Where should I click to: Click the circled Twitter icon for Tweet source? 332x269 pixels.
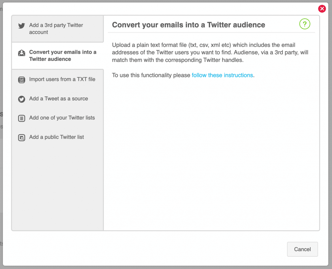[22, 99]
